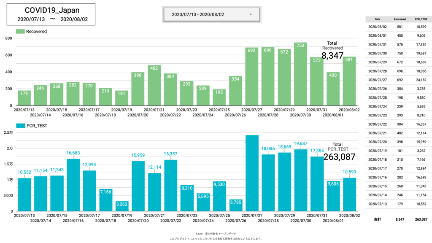
Task: Sort the table by the Date column header
Action: [x=377, y=19]
